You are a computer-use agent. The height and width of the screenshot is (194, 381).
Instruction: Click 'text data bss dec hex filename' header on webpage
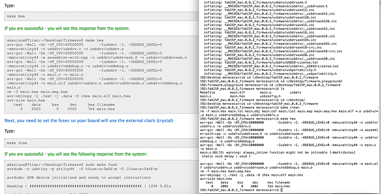coord(64,104)
